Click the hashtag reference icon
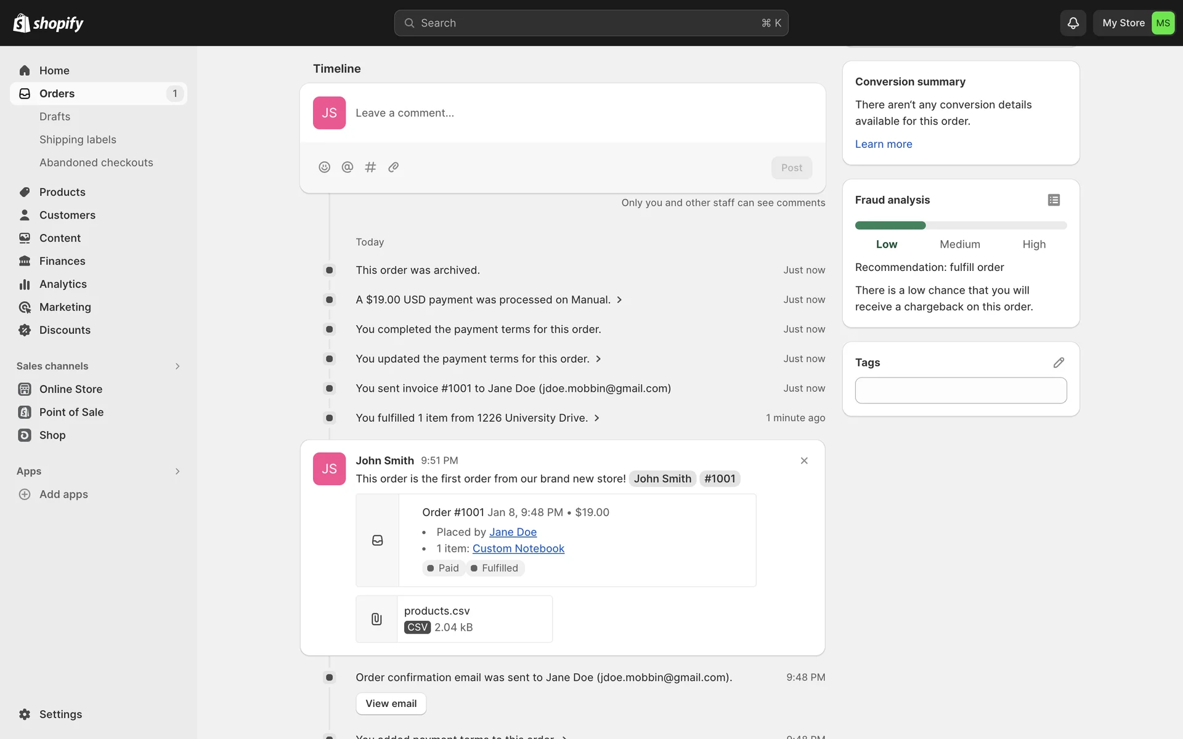The image size is (1183, 739). [370, 167]
